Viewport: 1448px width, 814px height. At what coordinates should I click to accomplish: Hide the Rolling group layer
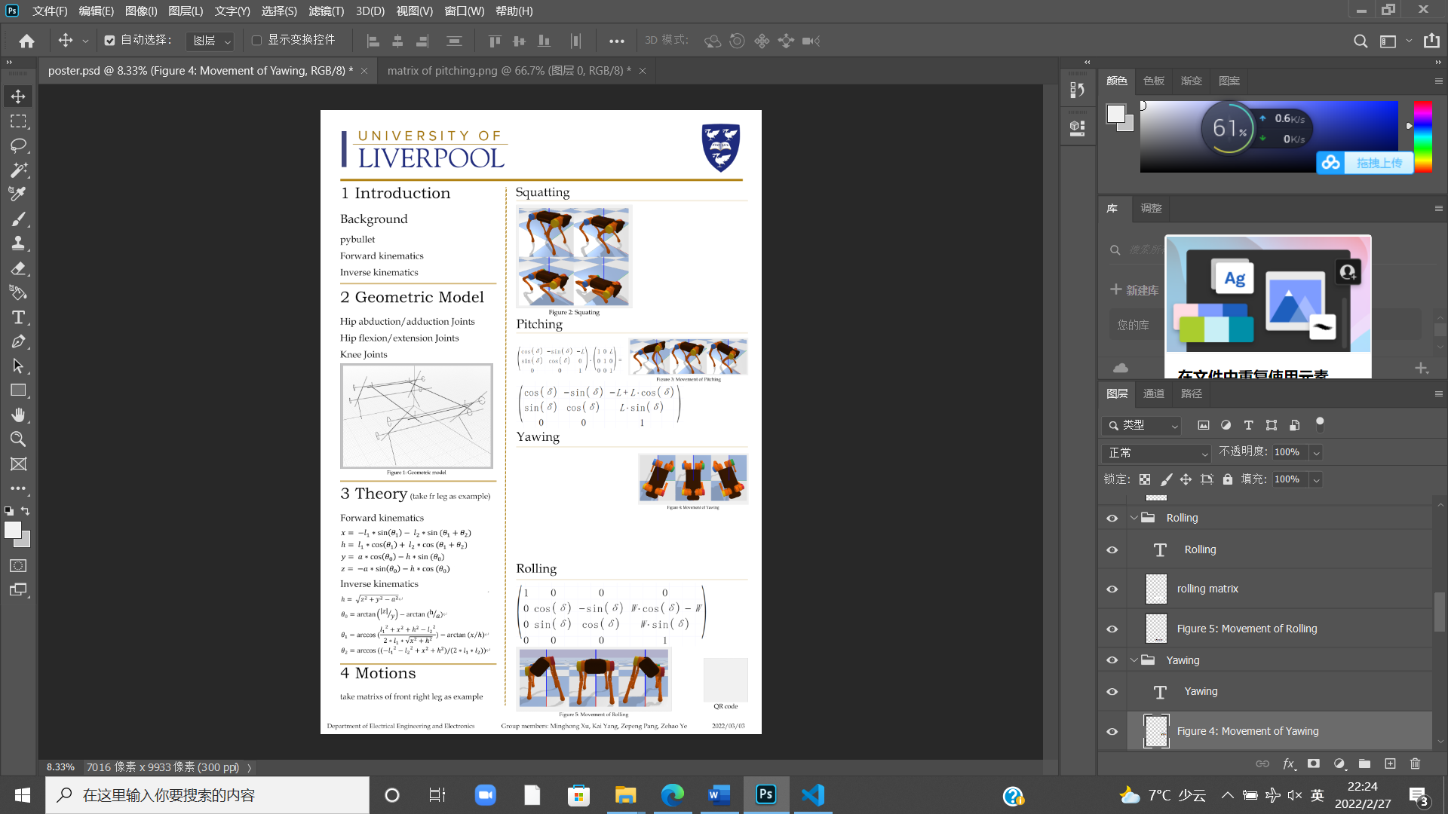(1112, 518)
